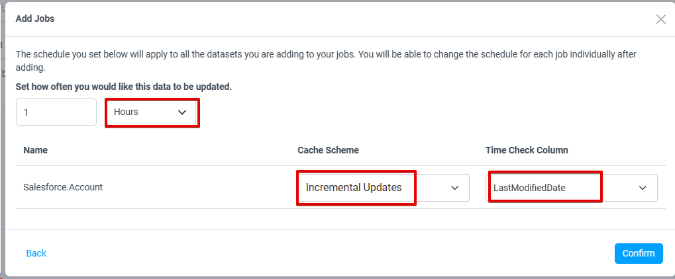Click the Cache Scheme dropdown arrow
The width and height of the screenshot is (675, 279).
tap(455, 188)
